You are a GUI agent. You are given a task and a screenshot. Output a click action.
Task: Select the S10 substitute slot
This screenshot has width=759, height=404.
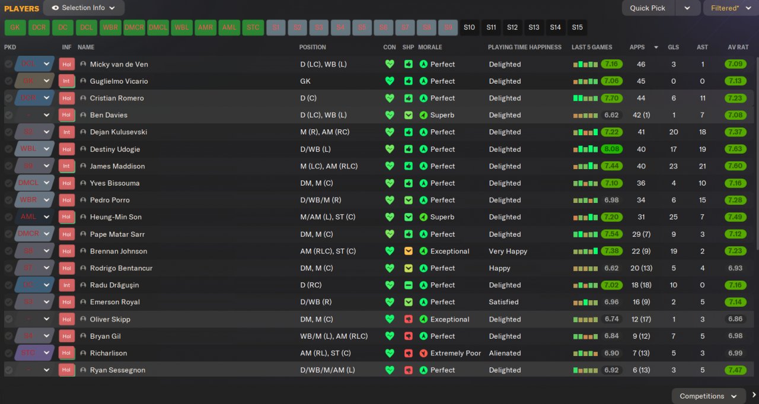[x=469, y=27]
